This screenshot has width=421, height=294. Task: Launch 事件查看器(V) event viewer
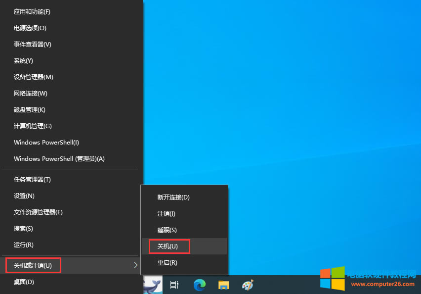click(x=33, y=44)
